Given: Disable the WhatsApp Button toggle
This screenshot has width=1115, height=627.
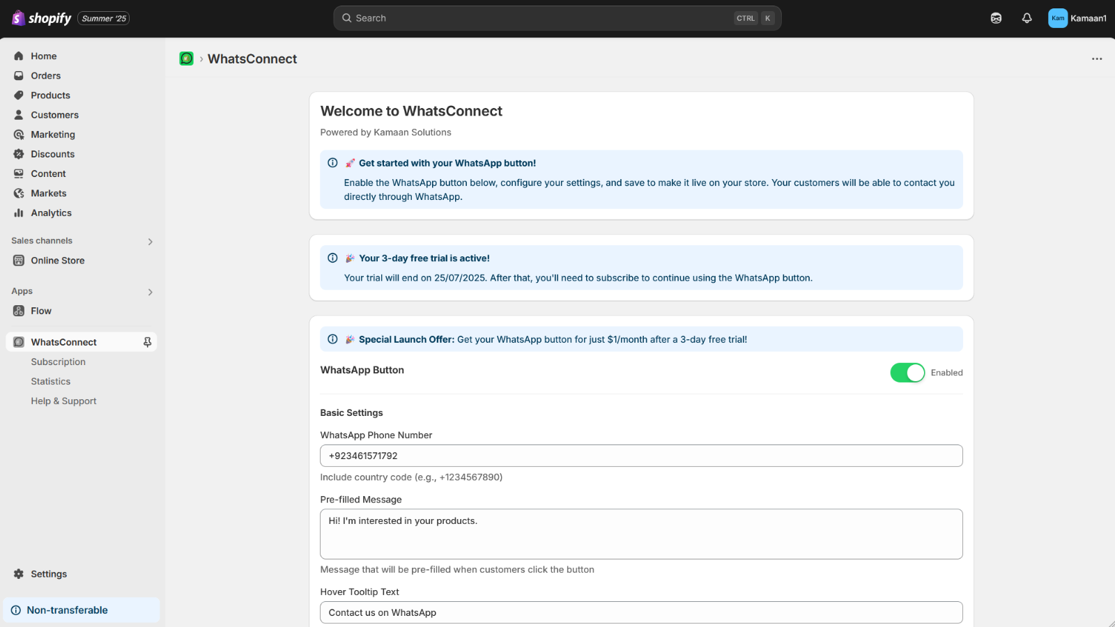Looking at the screenshot, I should tap(907, 373).
